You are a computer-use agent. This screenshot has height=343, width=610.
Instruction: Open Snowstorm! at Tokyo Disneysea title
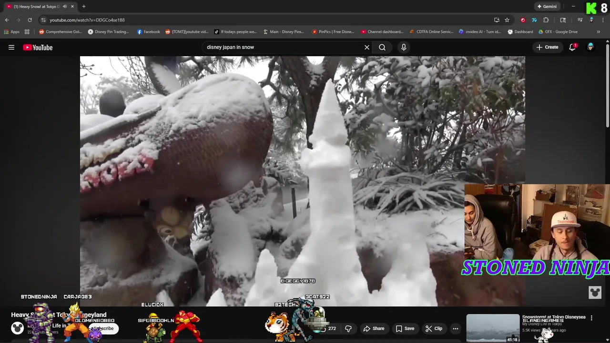point(554,317)
